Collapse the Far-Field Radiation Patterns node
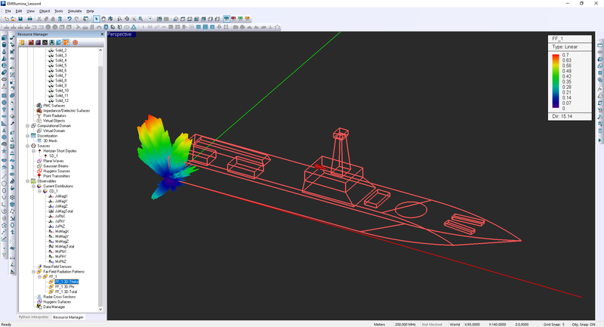 [x=33, y=271]
